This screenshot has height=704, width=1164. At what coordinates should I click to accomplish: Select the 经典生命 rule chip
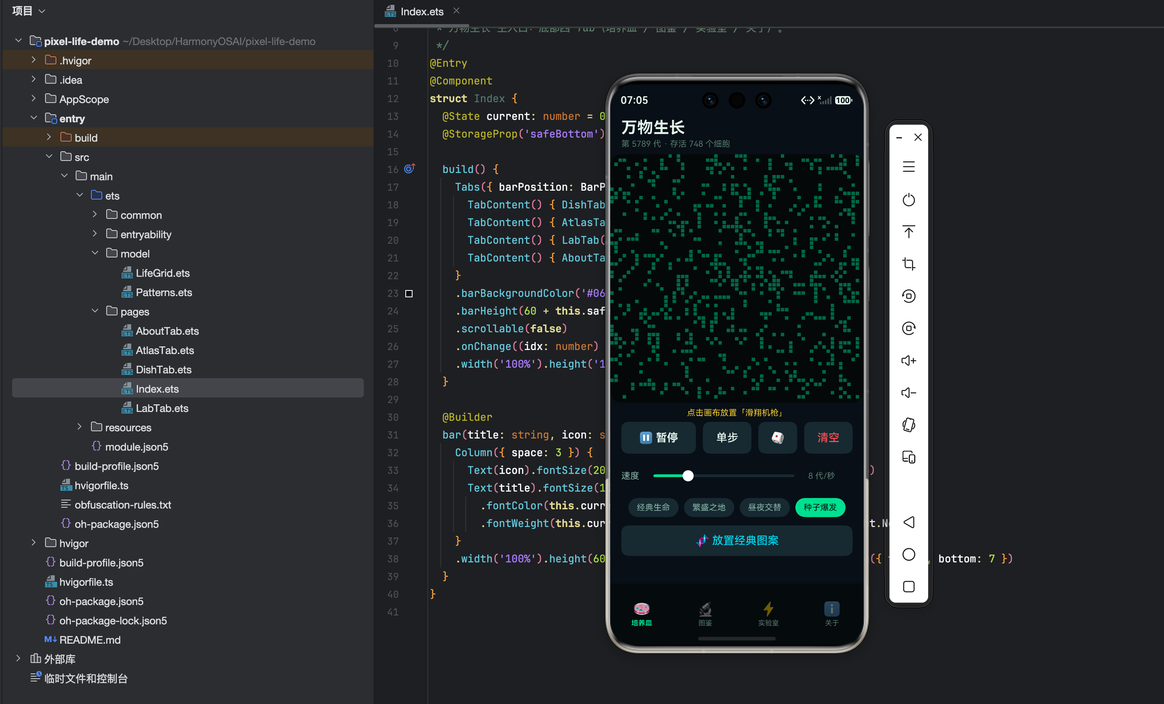click(653, 508)
